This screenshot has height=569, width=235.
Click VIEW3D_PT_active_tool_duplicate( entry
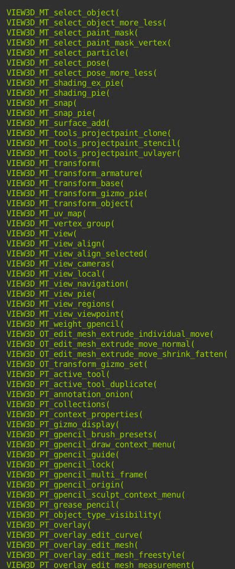pyautogui.click(x=82, y=384)
